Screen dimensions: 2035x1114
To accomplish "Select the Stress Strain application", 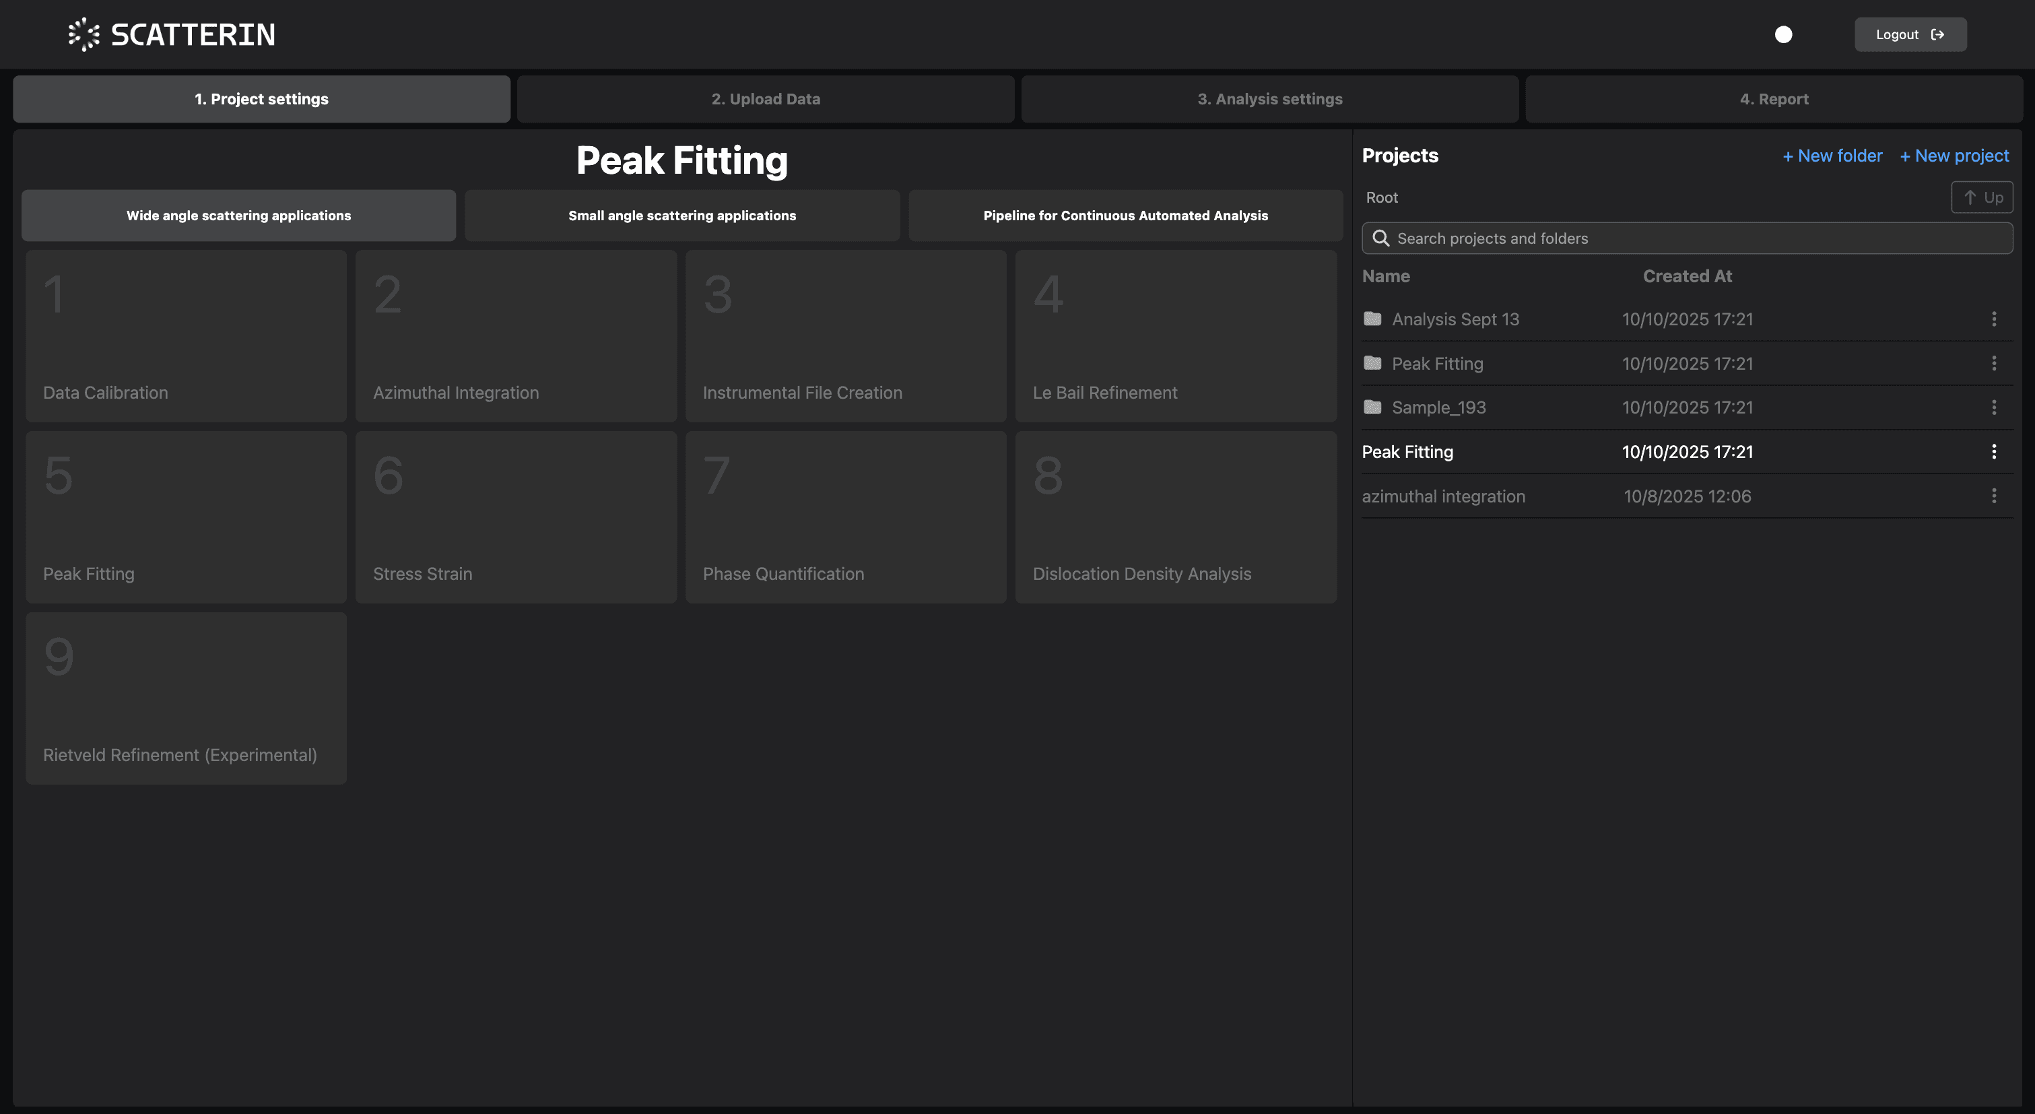I will (515, 517).
